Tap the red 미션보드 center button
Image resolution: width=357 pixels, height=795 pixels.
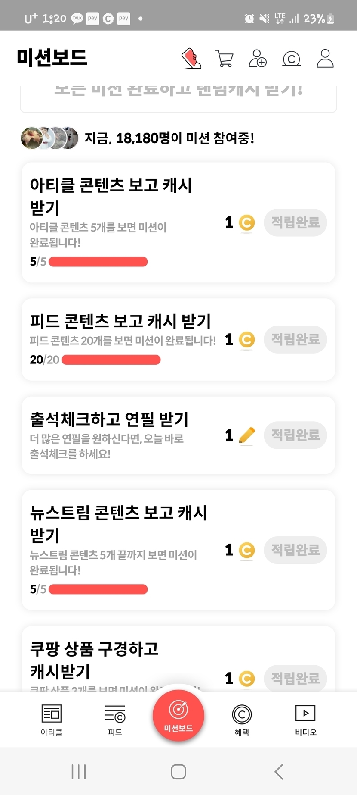click(178, 715)
